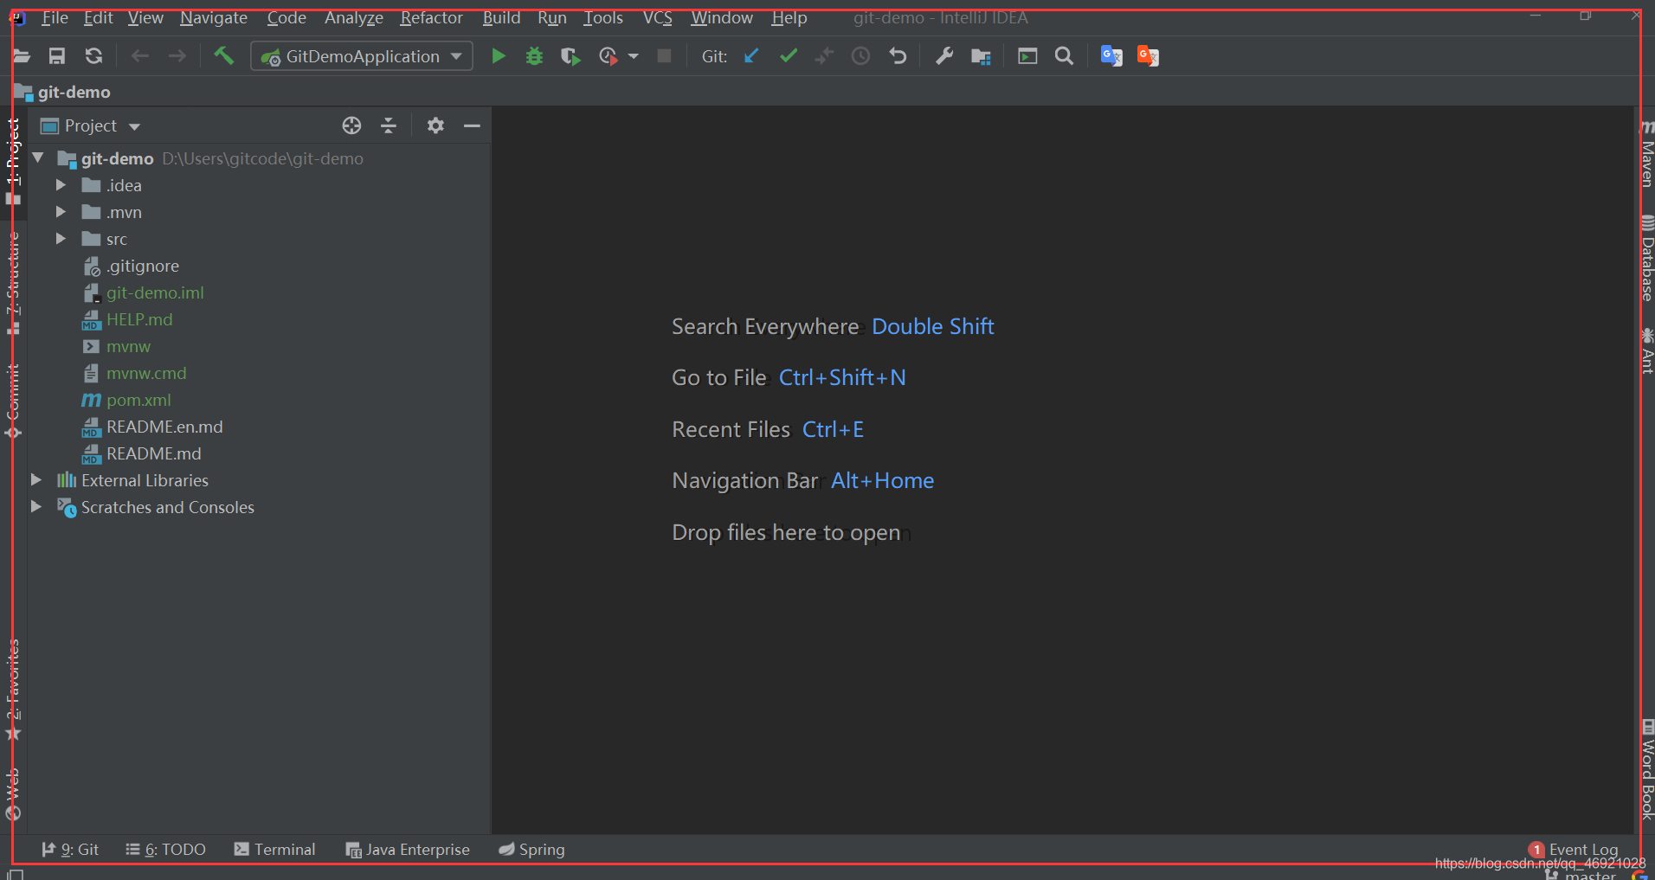This screenshot has width=1655, height=880.
Task: Open the 9: Git tool window
Action: click(70, 850)
